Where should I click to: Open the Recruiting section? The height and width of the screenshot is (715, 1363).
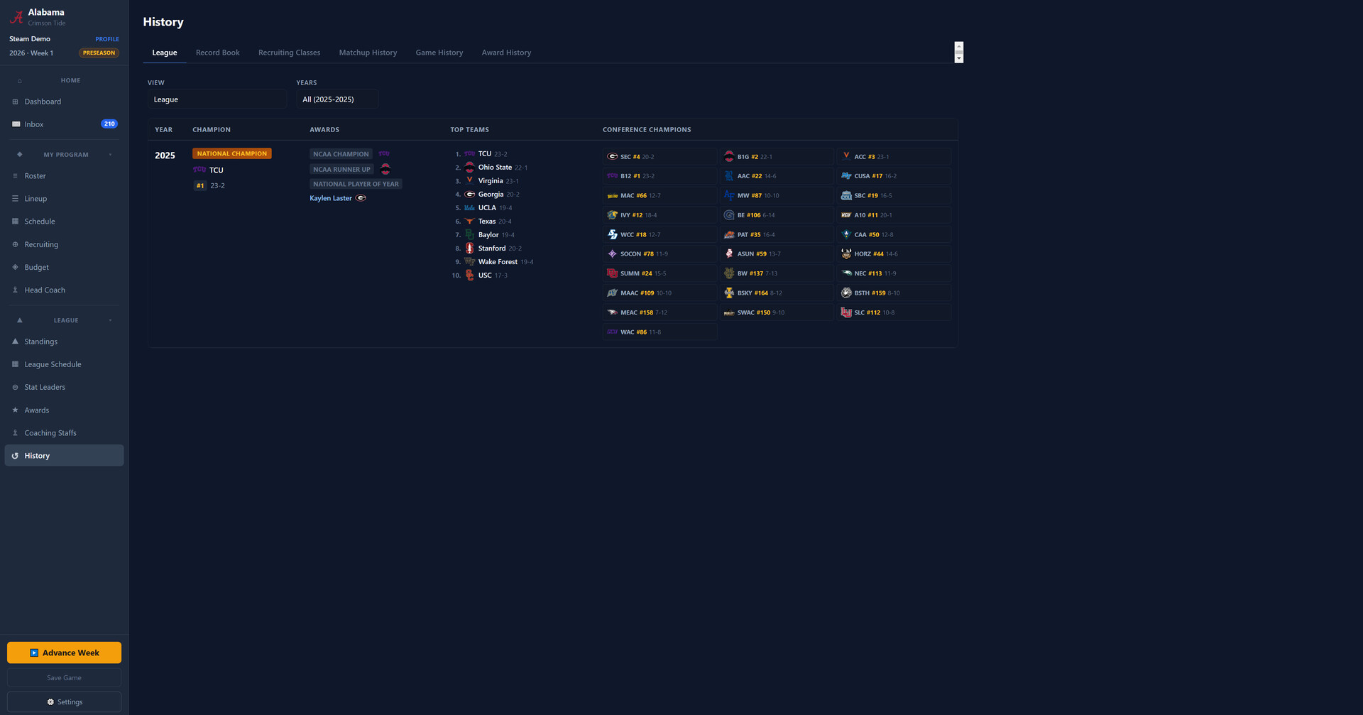point(41,244)
